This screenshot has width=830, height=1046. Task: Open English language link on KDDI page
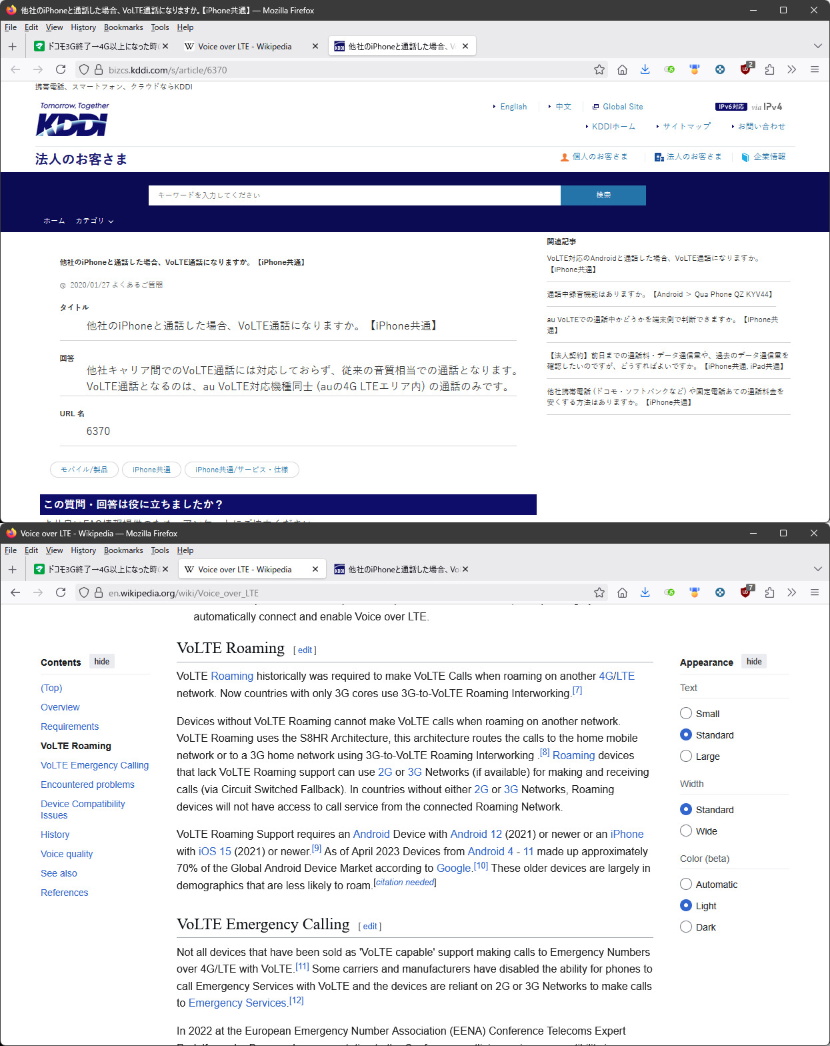[x=513, y=107]
